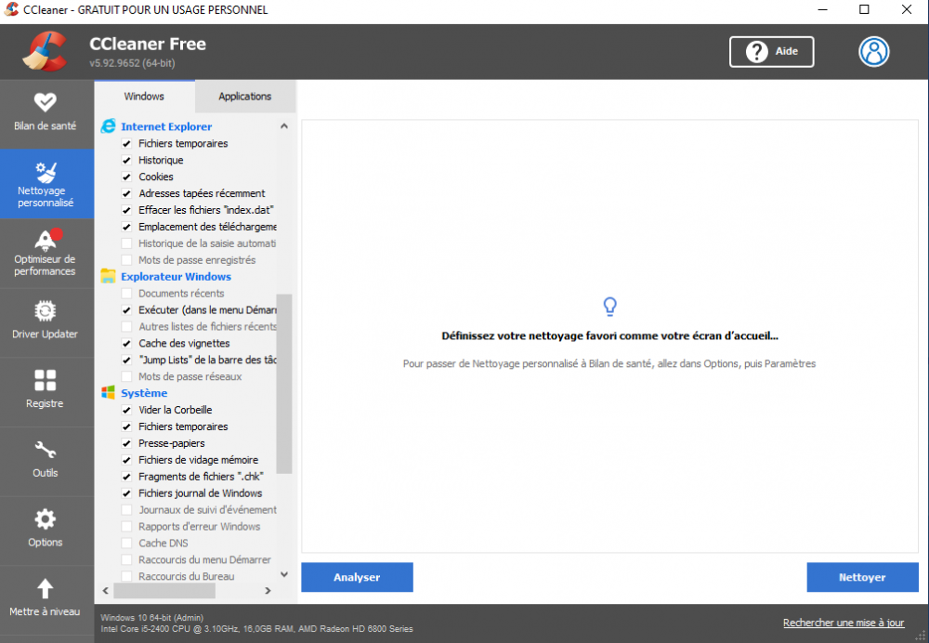Uncheck Fichiers de vidage mémoire checkbox
The width and height of the screenshot is (929, 643).
[x=126, y=460]
